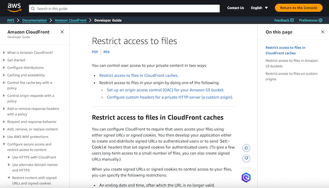This screenshot has height=188, width=329.
Task: Expand Get started section
Action: click(4, 60)
